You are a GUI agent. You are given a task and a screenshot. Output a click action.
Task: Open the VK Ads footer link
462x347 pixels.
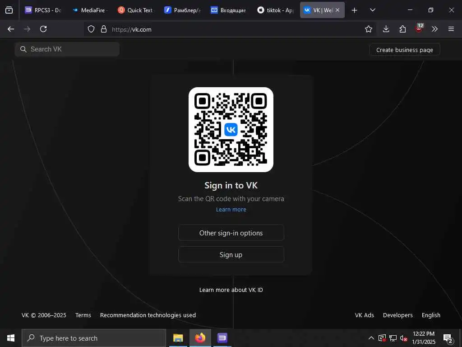365,315
